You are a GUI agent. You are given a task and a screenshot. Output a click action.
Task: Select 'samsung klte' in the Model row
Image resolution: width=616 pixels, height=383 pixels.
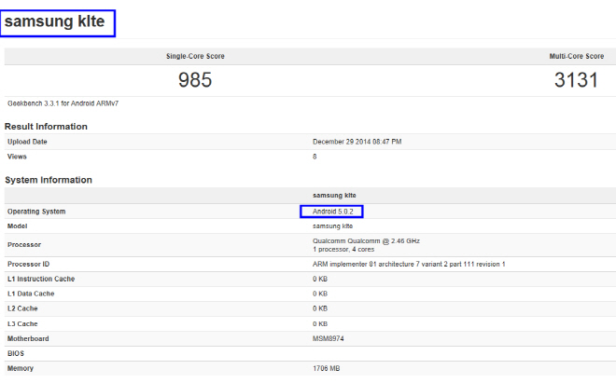pos(333,226)
